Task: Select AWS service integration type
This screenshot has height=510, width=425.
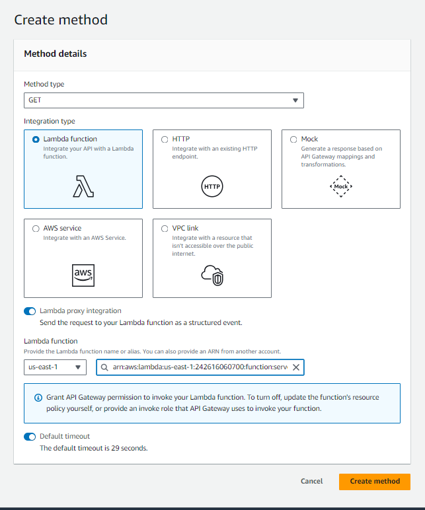Action: pyautogui.click(x=36, y=229)
